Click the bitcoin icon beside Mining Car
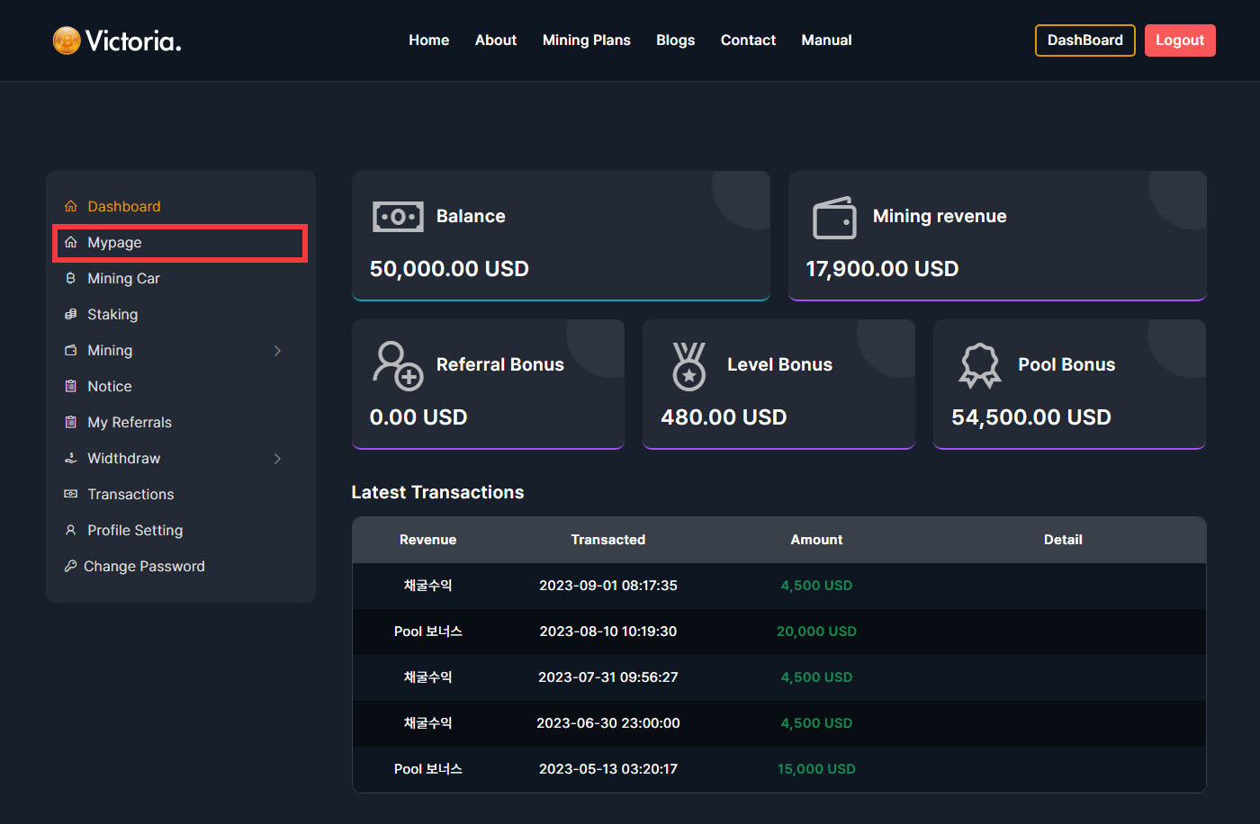The image size is (1260, 824). [x=71, y=279]
